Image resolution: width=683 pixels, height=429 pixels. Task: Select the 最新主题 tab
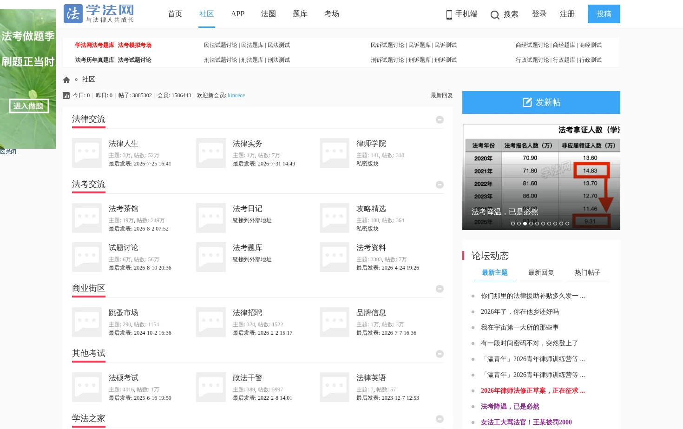click(x=495, y=273)
